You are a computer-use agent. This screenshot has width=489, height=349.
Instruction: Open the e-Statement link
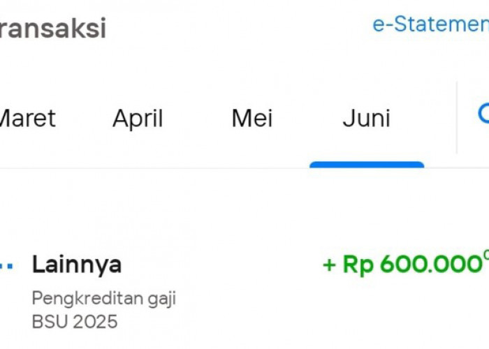point(430,24)
